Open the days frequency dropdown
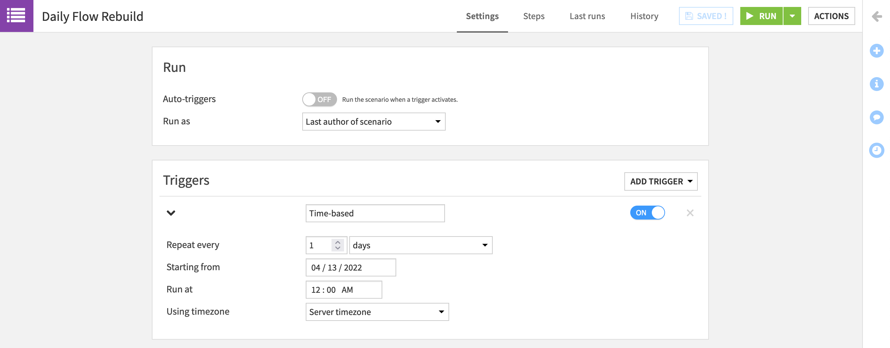This screenshot has width=890, height=348. [421, 245]
